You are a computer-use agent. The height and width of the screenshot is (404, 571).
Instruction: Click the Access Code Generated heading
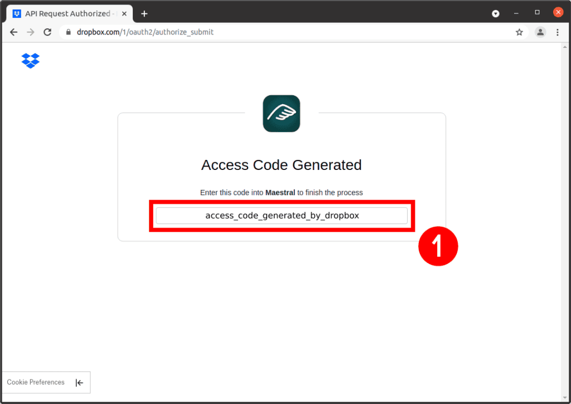(x=282, y=165)
